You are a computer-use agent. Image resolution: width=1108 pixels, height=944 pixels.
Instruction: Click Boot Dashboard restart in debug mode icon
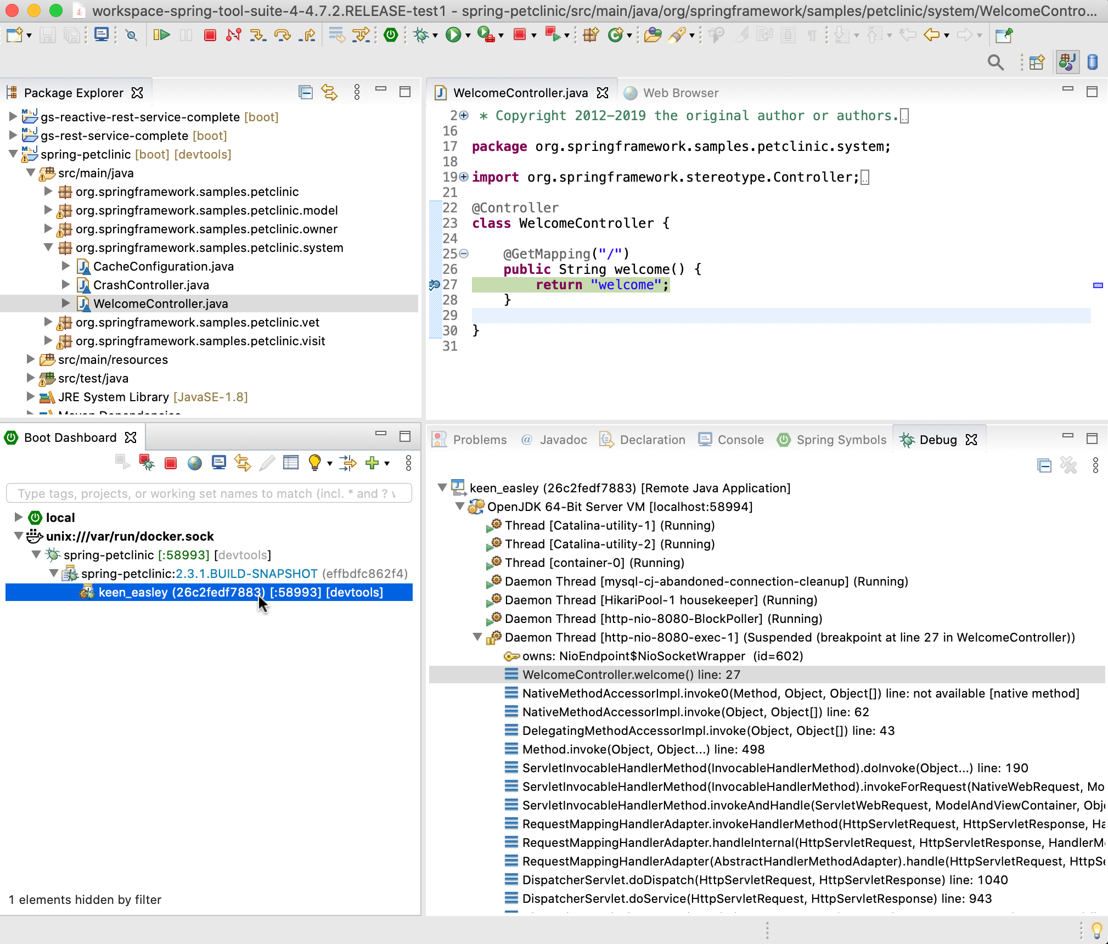(x=147, y=463)
